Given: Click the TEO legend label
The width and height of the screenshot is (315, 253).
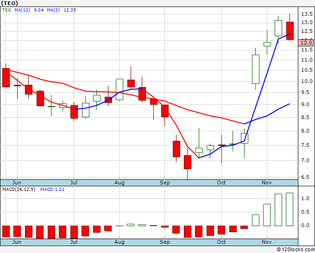Looking at the screenshot, I should pos(6,10).
